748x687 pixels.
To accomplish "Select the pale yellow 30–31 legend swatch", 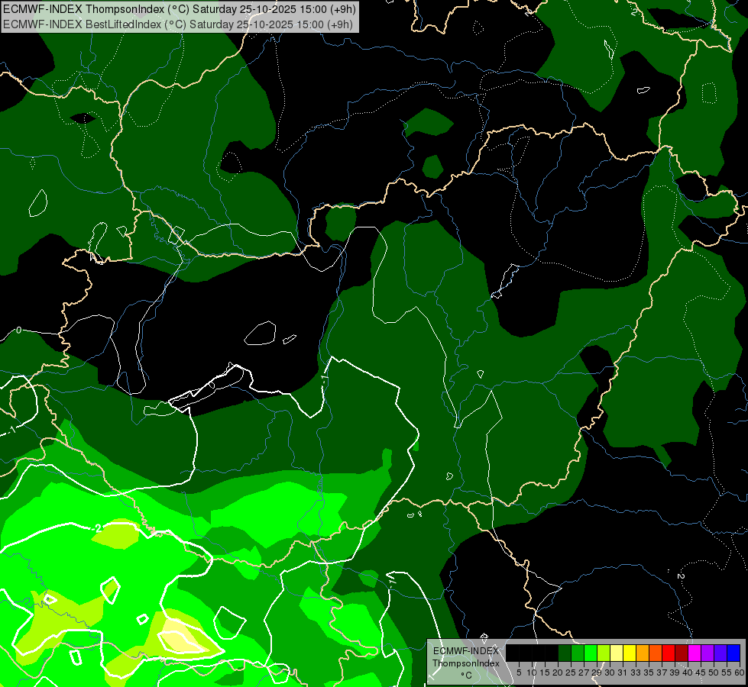I will point(617,653).
